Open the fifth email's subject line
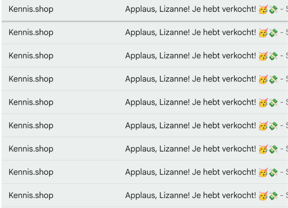The height and width of the screenshot is (208, 288). [x=191, y=102]
